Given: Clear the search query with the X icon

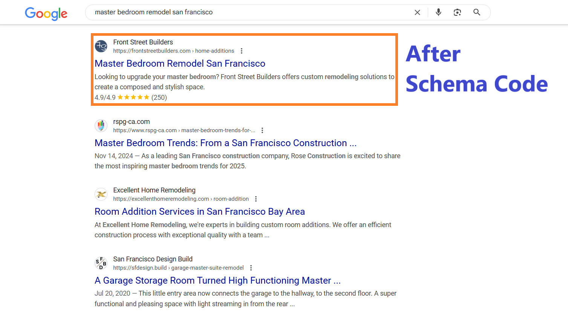Looking at the screenshot, I should (417, 12).
